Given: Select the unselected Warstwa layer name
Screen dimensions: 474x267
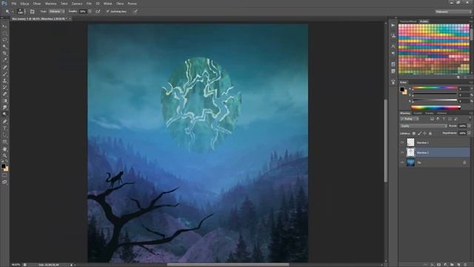Looking at the screenshot, I should [x=423, y=142].
